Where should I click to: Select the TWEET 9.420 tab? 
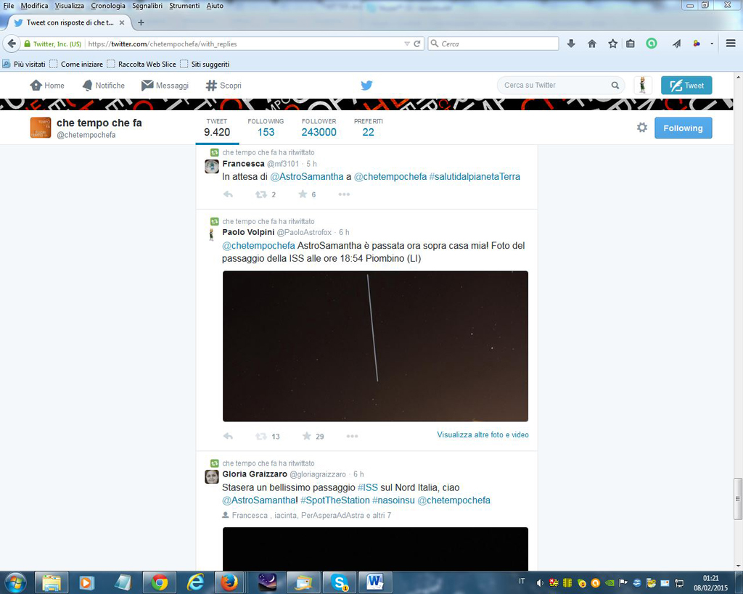tap(217, 128)
